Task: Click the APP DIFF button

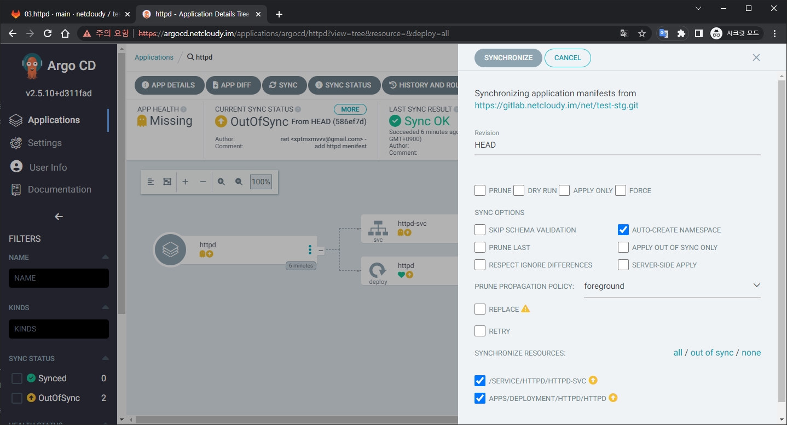Action: coord(232,85)
